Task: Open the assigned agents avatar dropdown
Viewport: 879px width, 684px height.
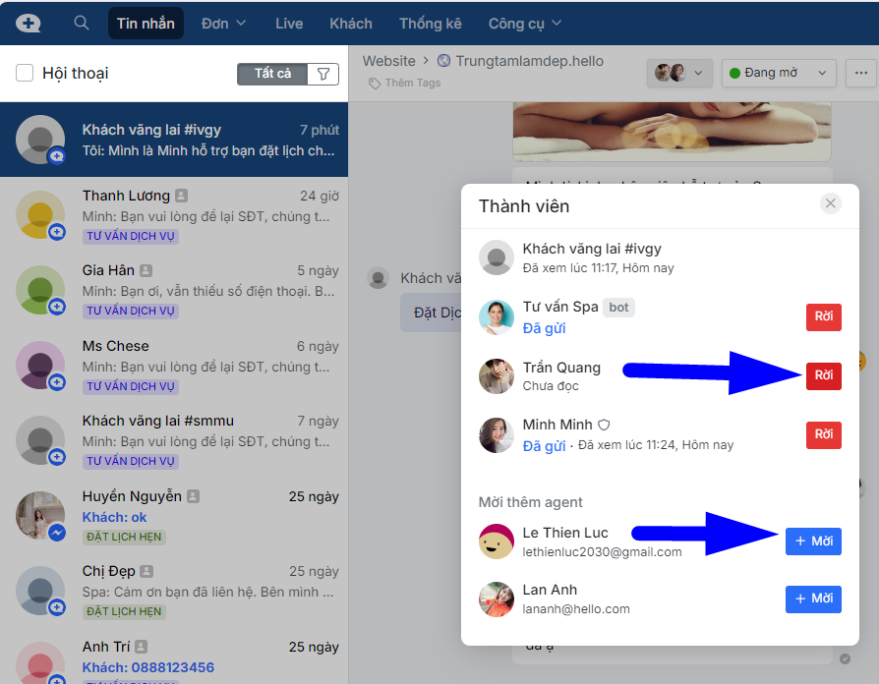Action: click(679, 73)
